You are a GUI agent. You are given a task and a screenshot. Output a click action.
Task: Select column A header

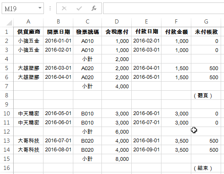[29, 21]
